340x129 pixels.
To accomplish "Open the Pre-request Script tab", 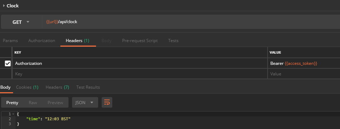I will 140,40.
